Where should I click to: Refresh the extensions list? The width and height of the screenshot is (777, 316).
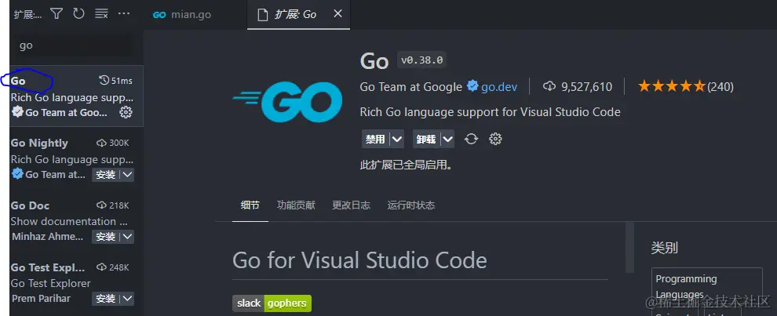(78, 13)
